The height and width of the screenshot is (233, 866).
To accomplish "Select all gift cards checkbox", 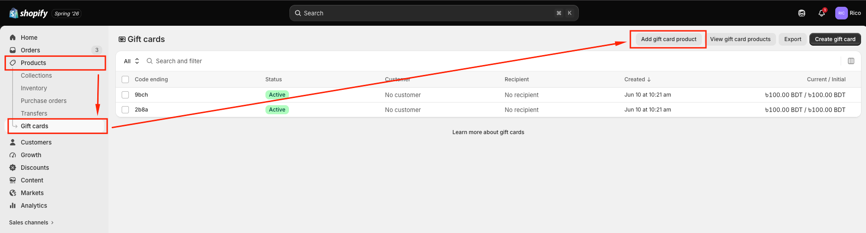I will pos(125,79).
